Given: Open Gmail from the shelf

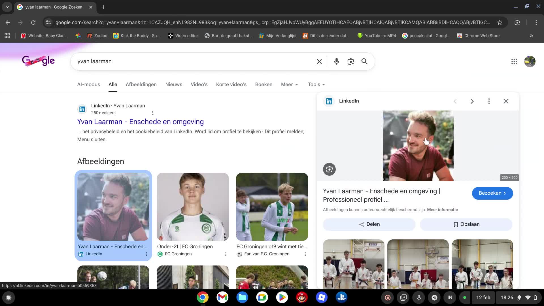Looking at the screenshot, I should [x=222, y=297].
